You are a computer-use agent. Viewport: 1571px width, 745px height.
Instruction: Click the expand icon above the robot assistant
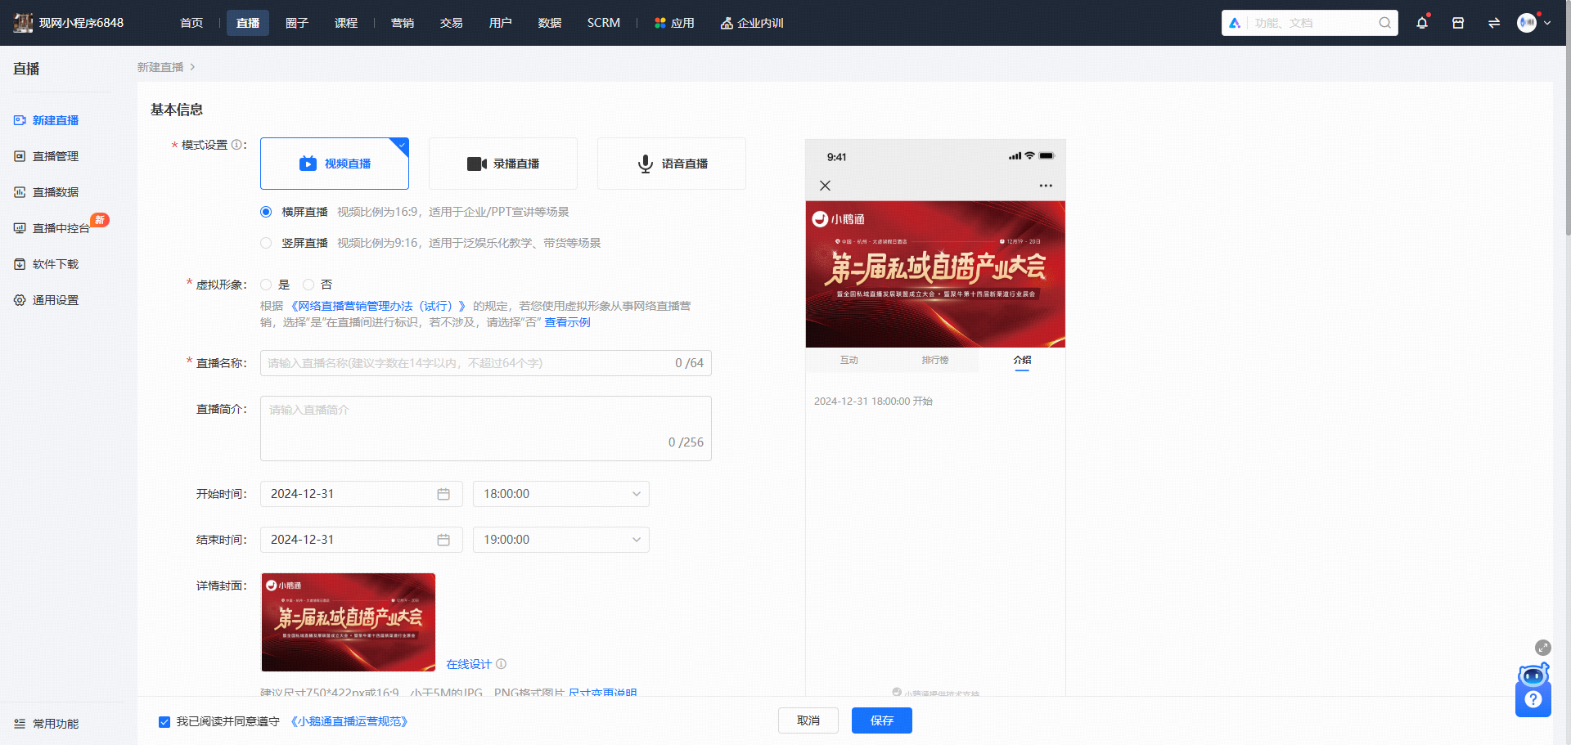coord(1543,648)
